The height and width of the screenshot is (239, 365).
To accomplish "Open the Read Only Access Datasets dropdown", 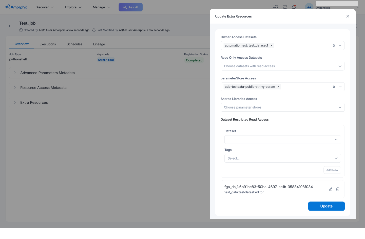I will point(282,66).
